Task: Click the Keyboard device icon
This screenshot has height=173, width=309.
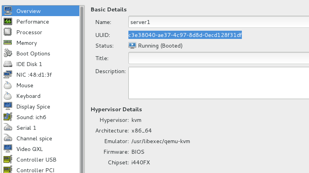Action: coord(8,96)
